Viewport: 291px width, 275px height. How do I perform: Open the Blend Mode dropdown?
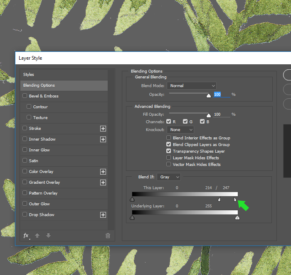pyautogui.click(x=191, y=86)
